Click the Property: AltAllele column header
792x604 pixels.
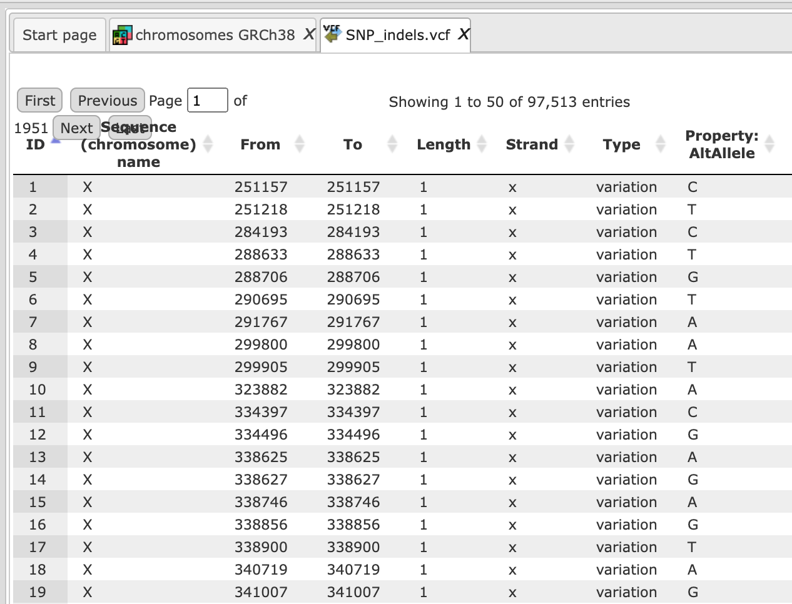(722, 144)
